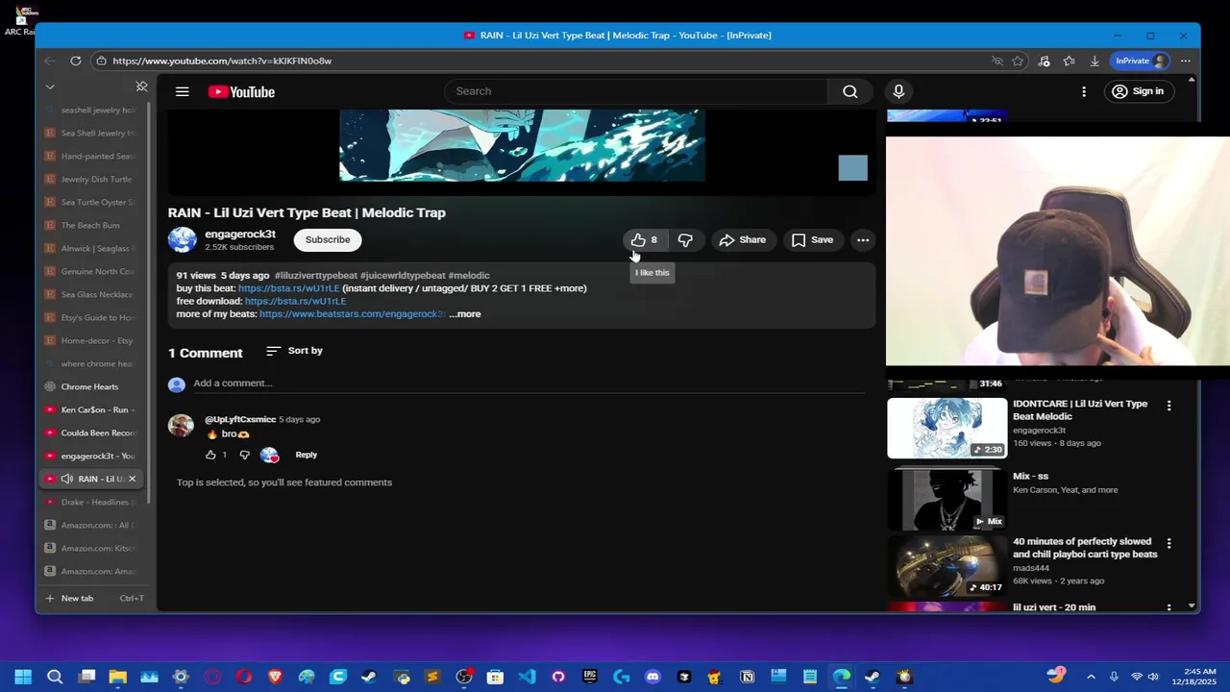Screen dimensions: 1230x692
Task: Click the #liluziverttypebeat hashtag
Action: [x=315, y=276]
